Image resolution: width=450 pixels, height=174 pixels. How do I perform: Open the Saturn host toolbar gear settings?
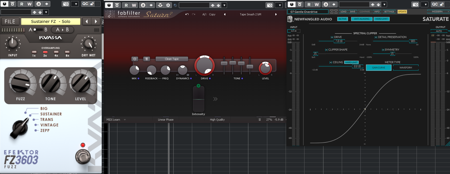coord(168,5)
